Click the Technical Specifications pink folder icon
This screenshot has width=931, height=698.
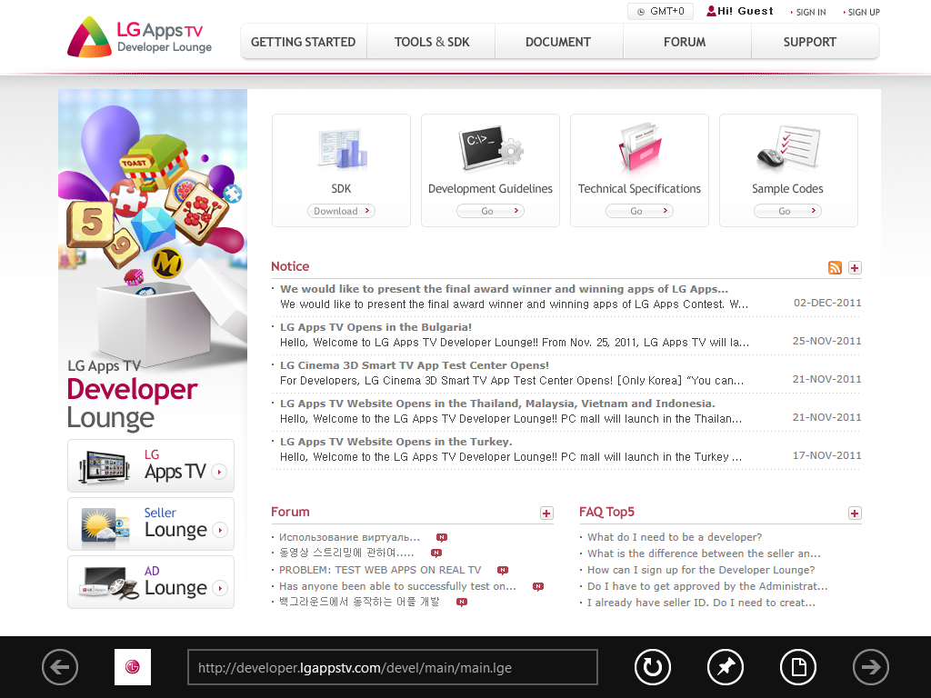click(639, 148)
